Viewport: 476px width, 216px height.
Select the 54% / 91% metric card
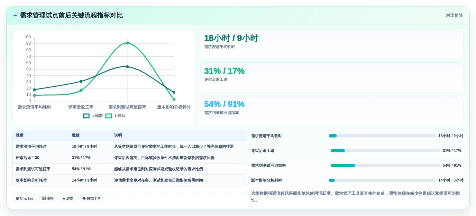[x=332, y=110]
